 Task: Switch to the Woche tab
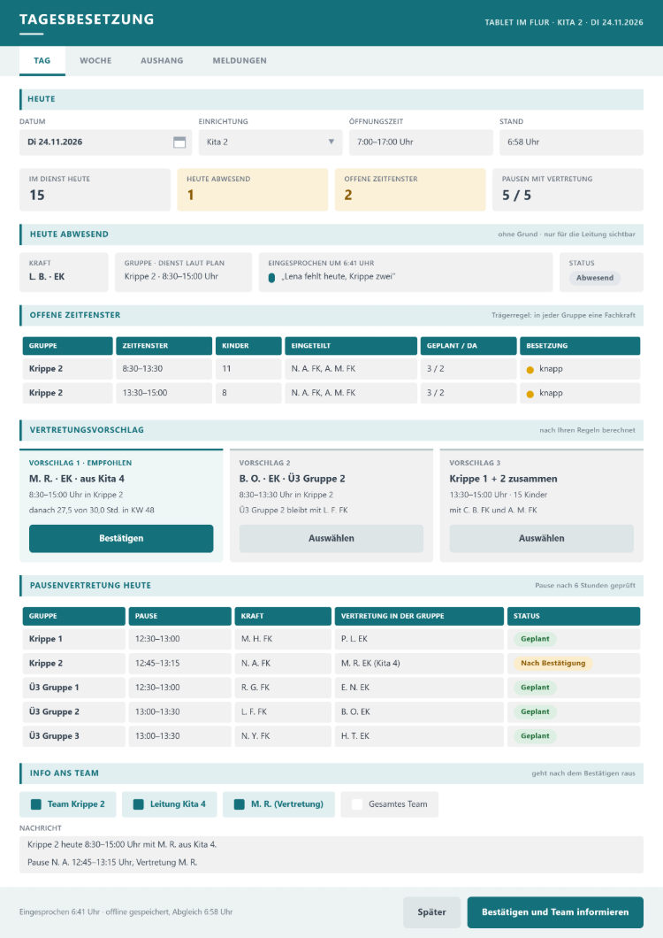[x=95, y=60]
